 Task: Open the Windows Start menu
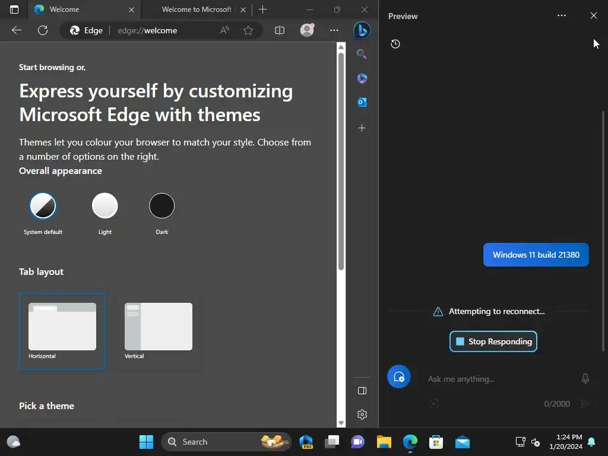146,442
